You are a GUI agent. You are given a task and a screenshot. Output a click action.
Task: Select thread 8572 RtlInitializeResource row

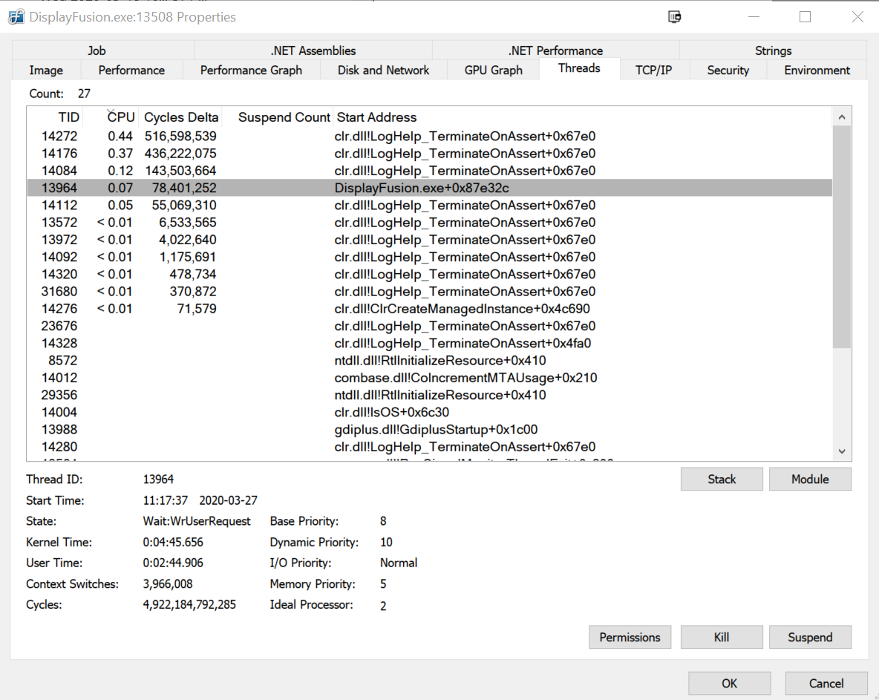[x=429, y=360]
